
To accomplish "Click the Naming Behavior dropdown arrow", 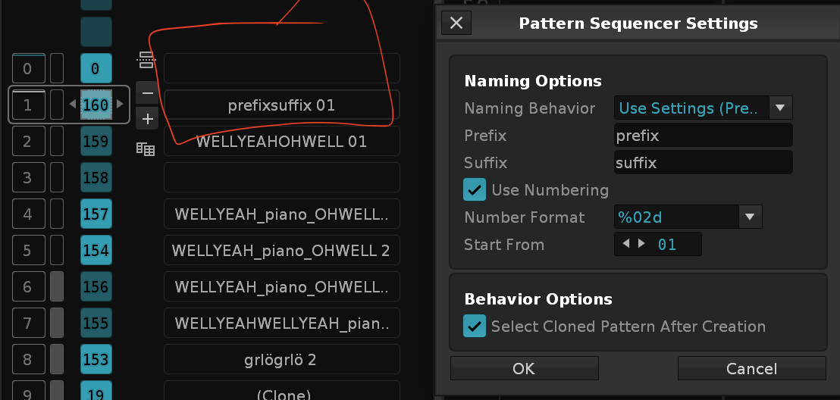I will [x=780, y=108].
